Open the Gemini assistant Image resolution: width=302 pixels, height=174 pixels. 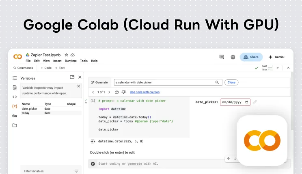[276, 57]
